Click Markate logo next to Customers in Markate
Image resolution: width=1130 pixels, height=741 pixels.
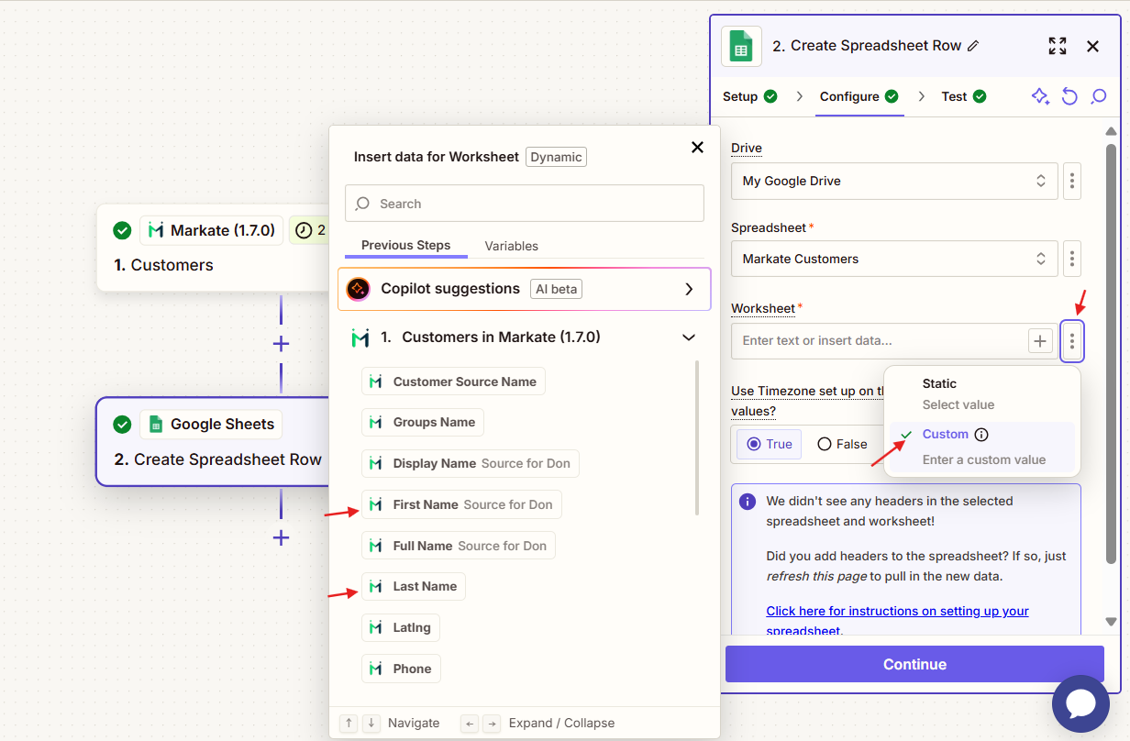pyautogui.click(x=360, y=337)
